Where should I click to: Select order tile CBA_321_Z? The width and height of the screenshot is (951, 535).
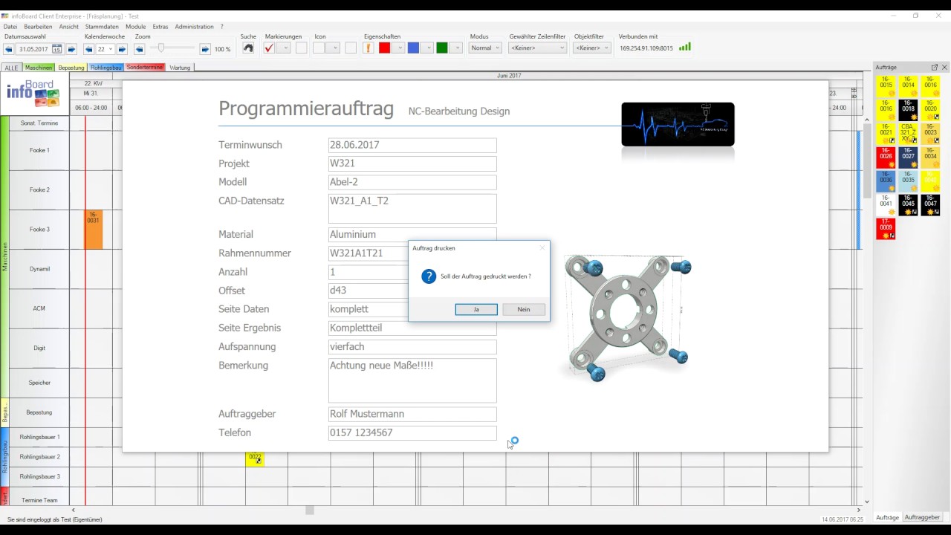[x=908, y=134]
